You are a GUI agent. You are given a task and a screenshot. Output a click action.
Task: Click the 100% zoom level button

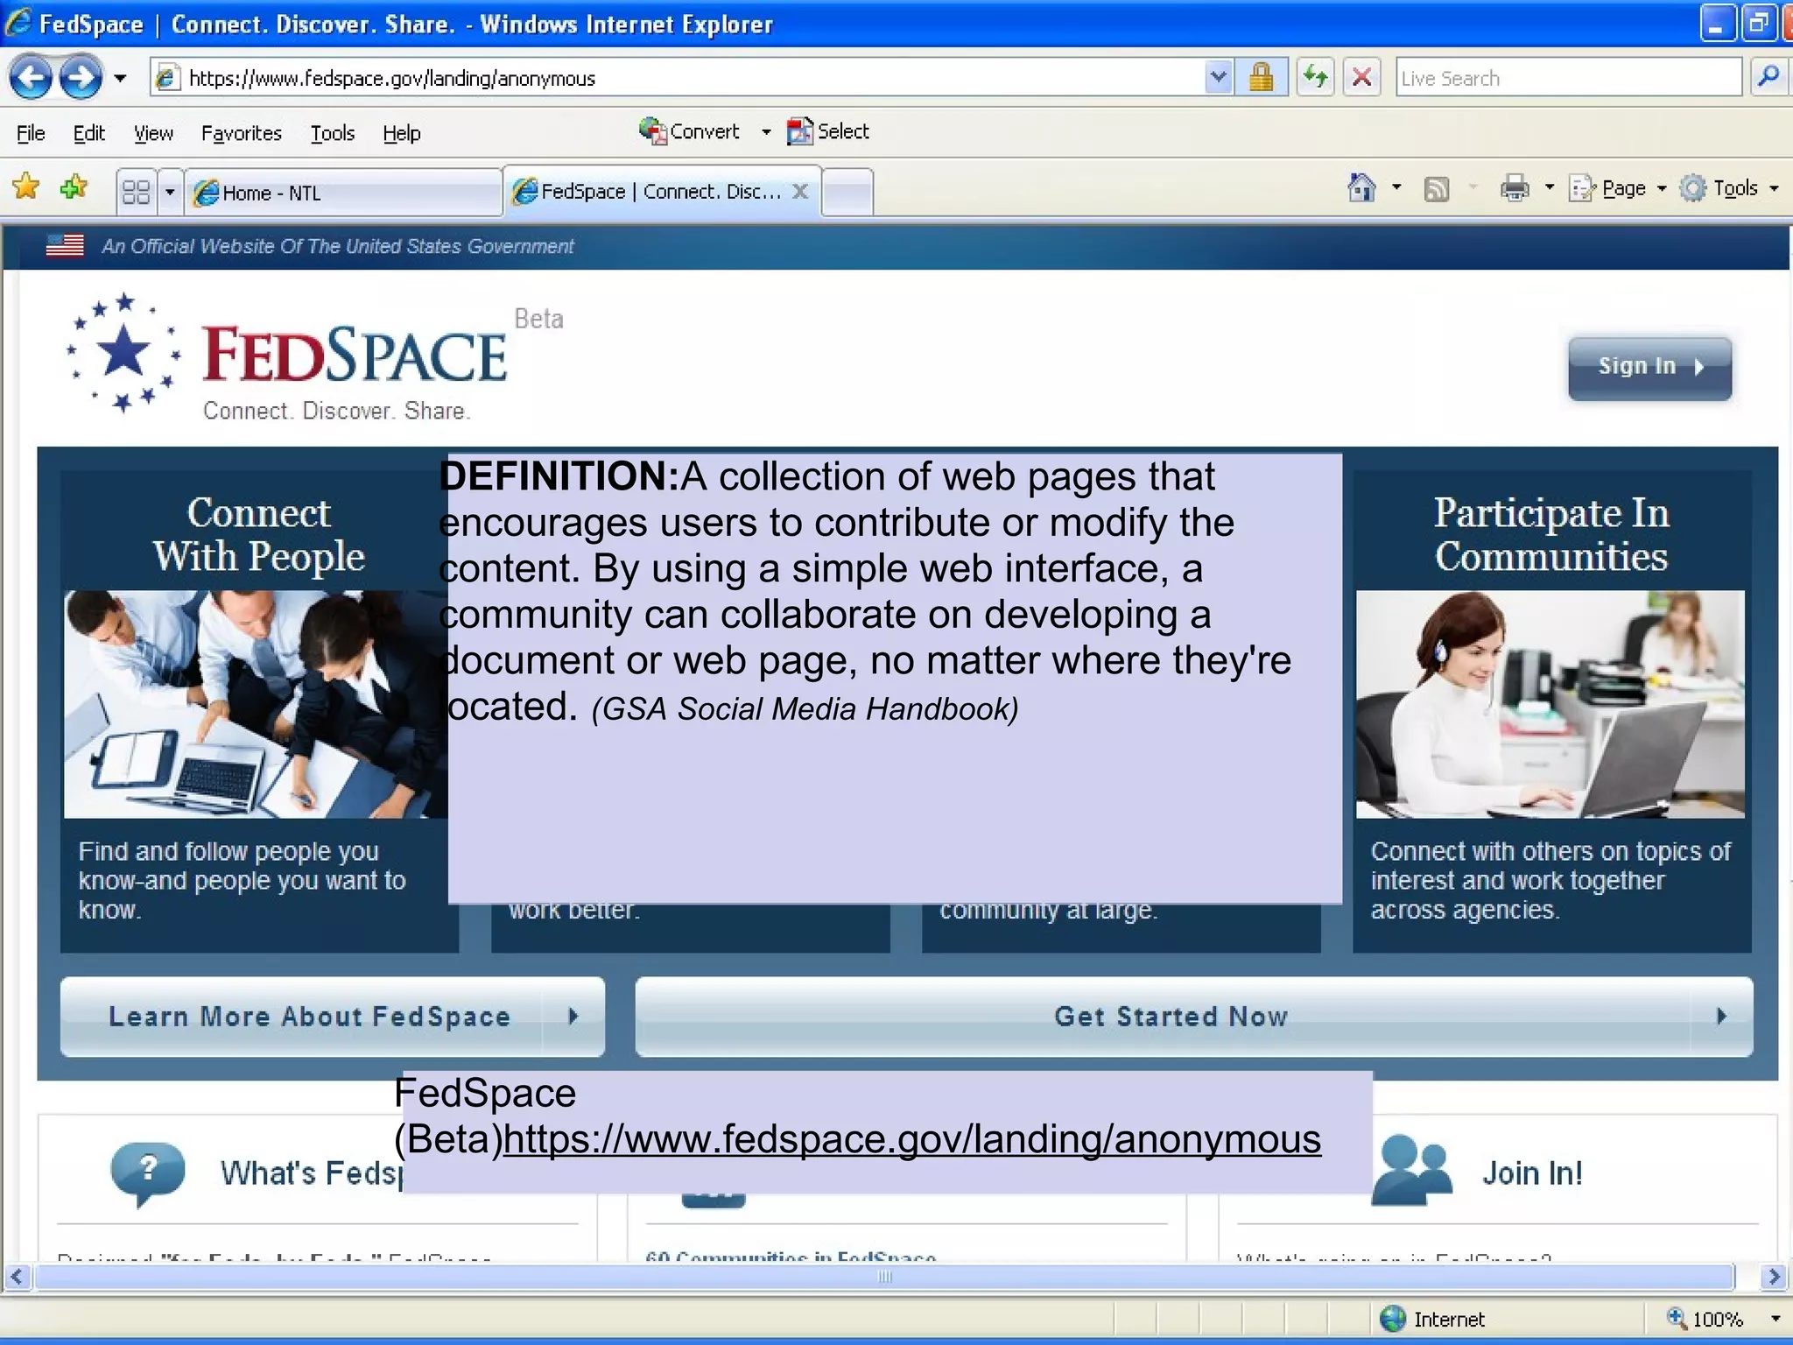pos(1705,1319)
